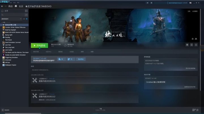Write review for Ashland 撫人之境 button
This screenshot has height=114, width=204.
(156, 82)
